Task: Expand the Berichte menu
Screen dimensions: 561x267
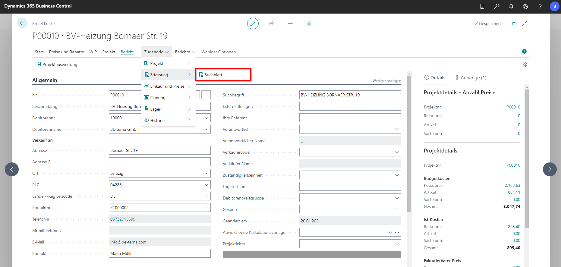Action: [x=185, y=52]
